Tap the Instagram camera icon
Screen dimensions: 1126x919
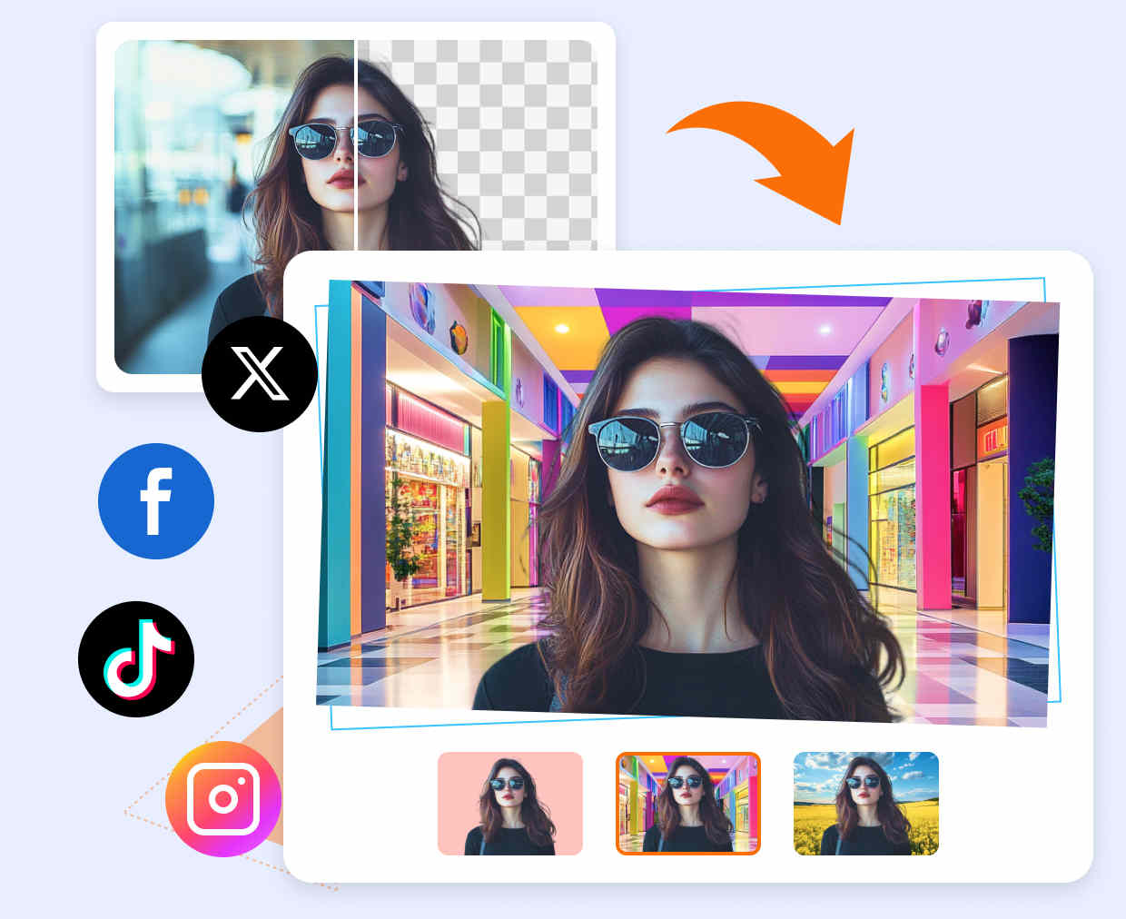coord(223,799)
